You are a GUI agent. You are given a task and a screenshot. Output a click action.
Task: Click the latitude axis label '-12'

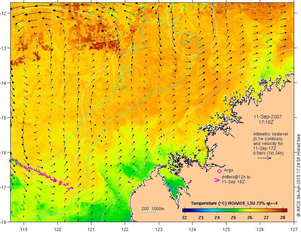click(x=3, y=13)
